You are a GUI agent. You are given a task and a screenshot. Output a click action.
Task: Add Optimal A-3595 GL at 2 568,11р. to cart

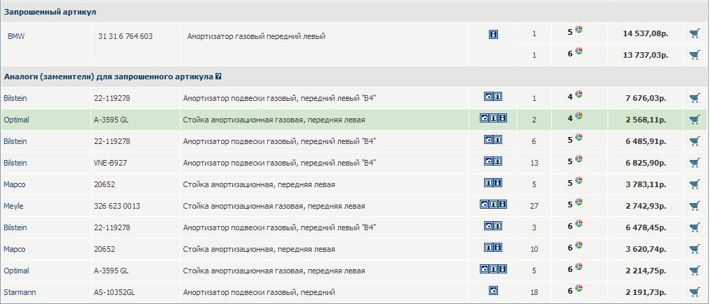695,120
